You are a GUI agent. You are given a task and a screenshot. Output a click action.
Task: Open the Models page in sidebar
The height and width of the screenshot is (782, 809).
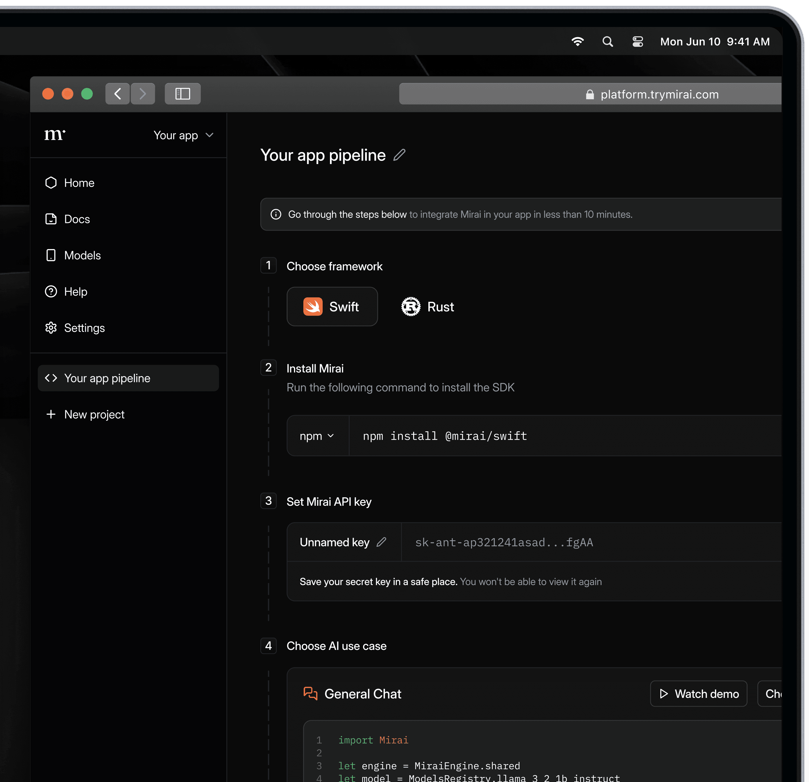[x=82, y=255]
